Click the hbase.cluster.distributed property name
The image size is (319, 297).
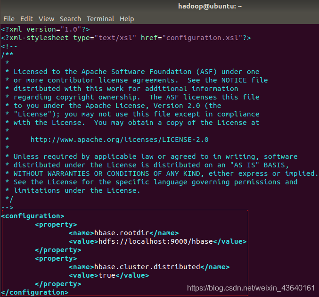[x=147, y=267]
